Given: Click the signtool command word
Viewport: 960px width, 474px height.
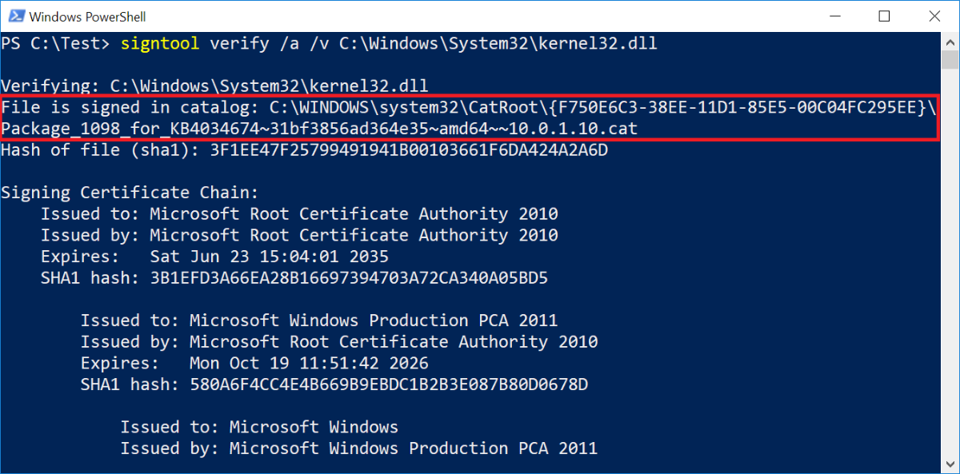Looking at the screenshot, I should tap(161, 43).
